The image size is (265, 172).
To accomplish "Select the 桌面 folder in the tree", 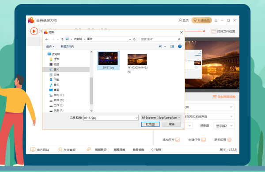I will coord(54,90).
